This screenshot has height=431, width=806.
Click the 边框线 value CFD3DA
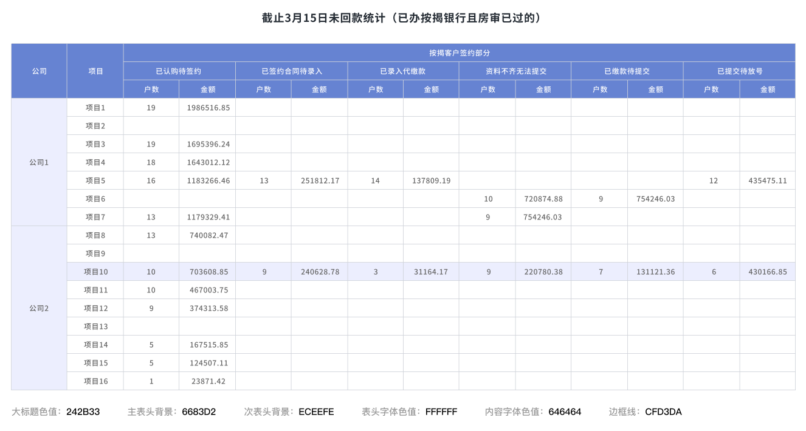coord(663,412)
